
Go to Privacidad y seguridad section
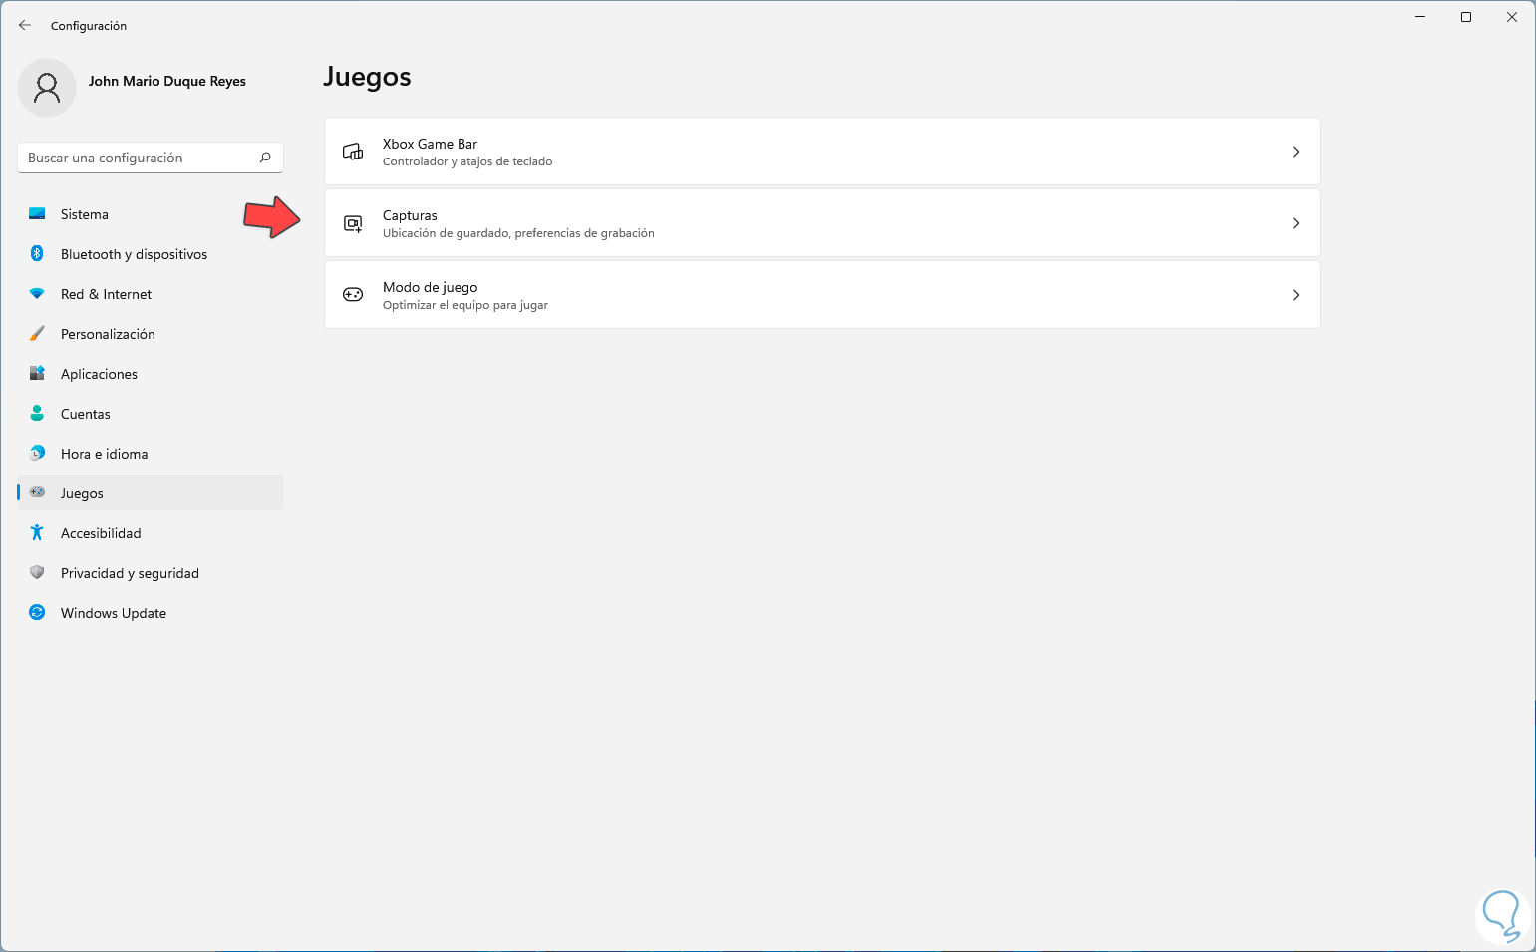130,573
